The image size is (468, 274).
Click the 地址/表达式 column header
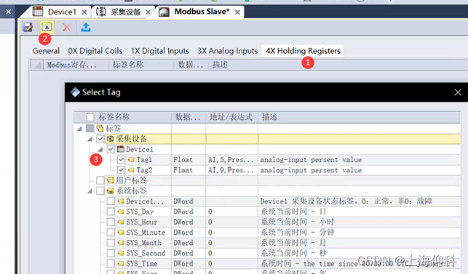click(231, 117)
